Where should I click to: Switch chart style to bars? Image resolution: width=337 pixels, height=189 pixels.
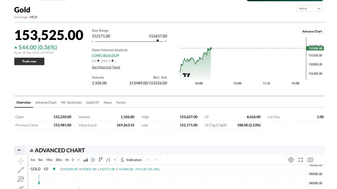(108, 160)
